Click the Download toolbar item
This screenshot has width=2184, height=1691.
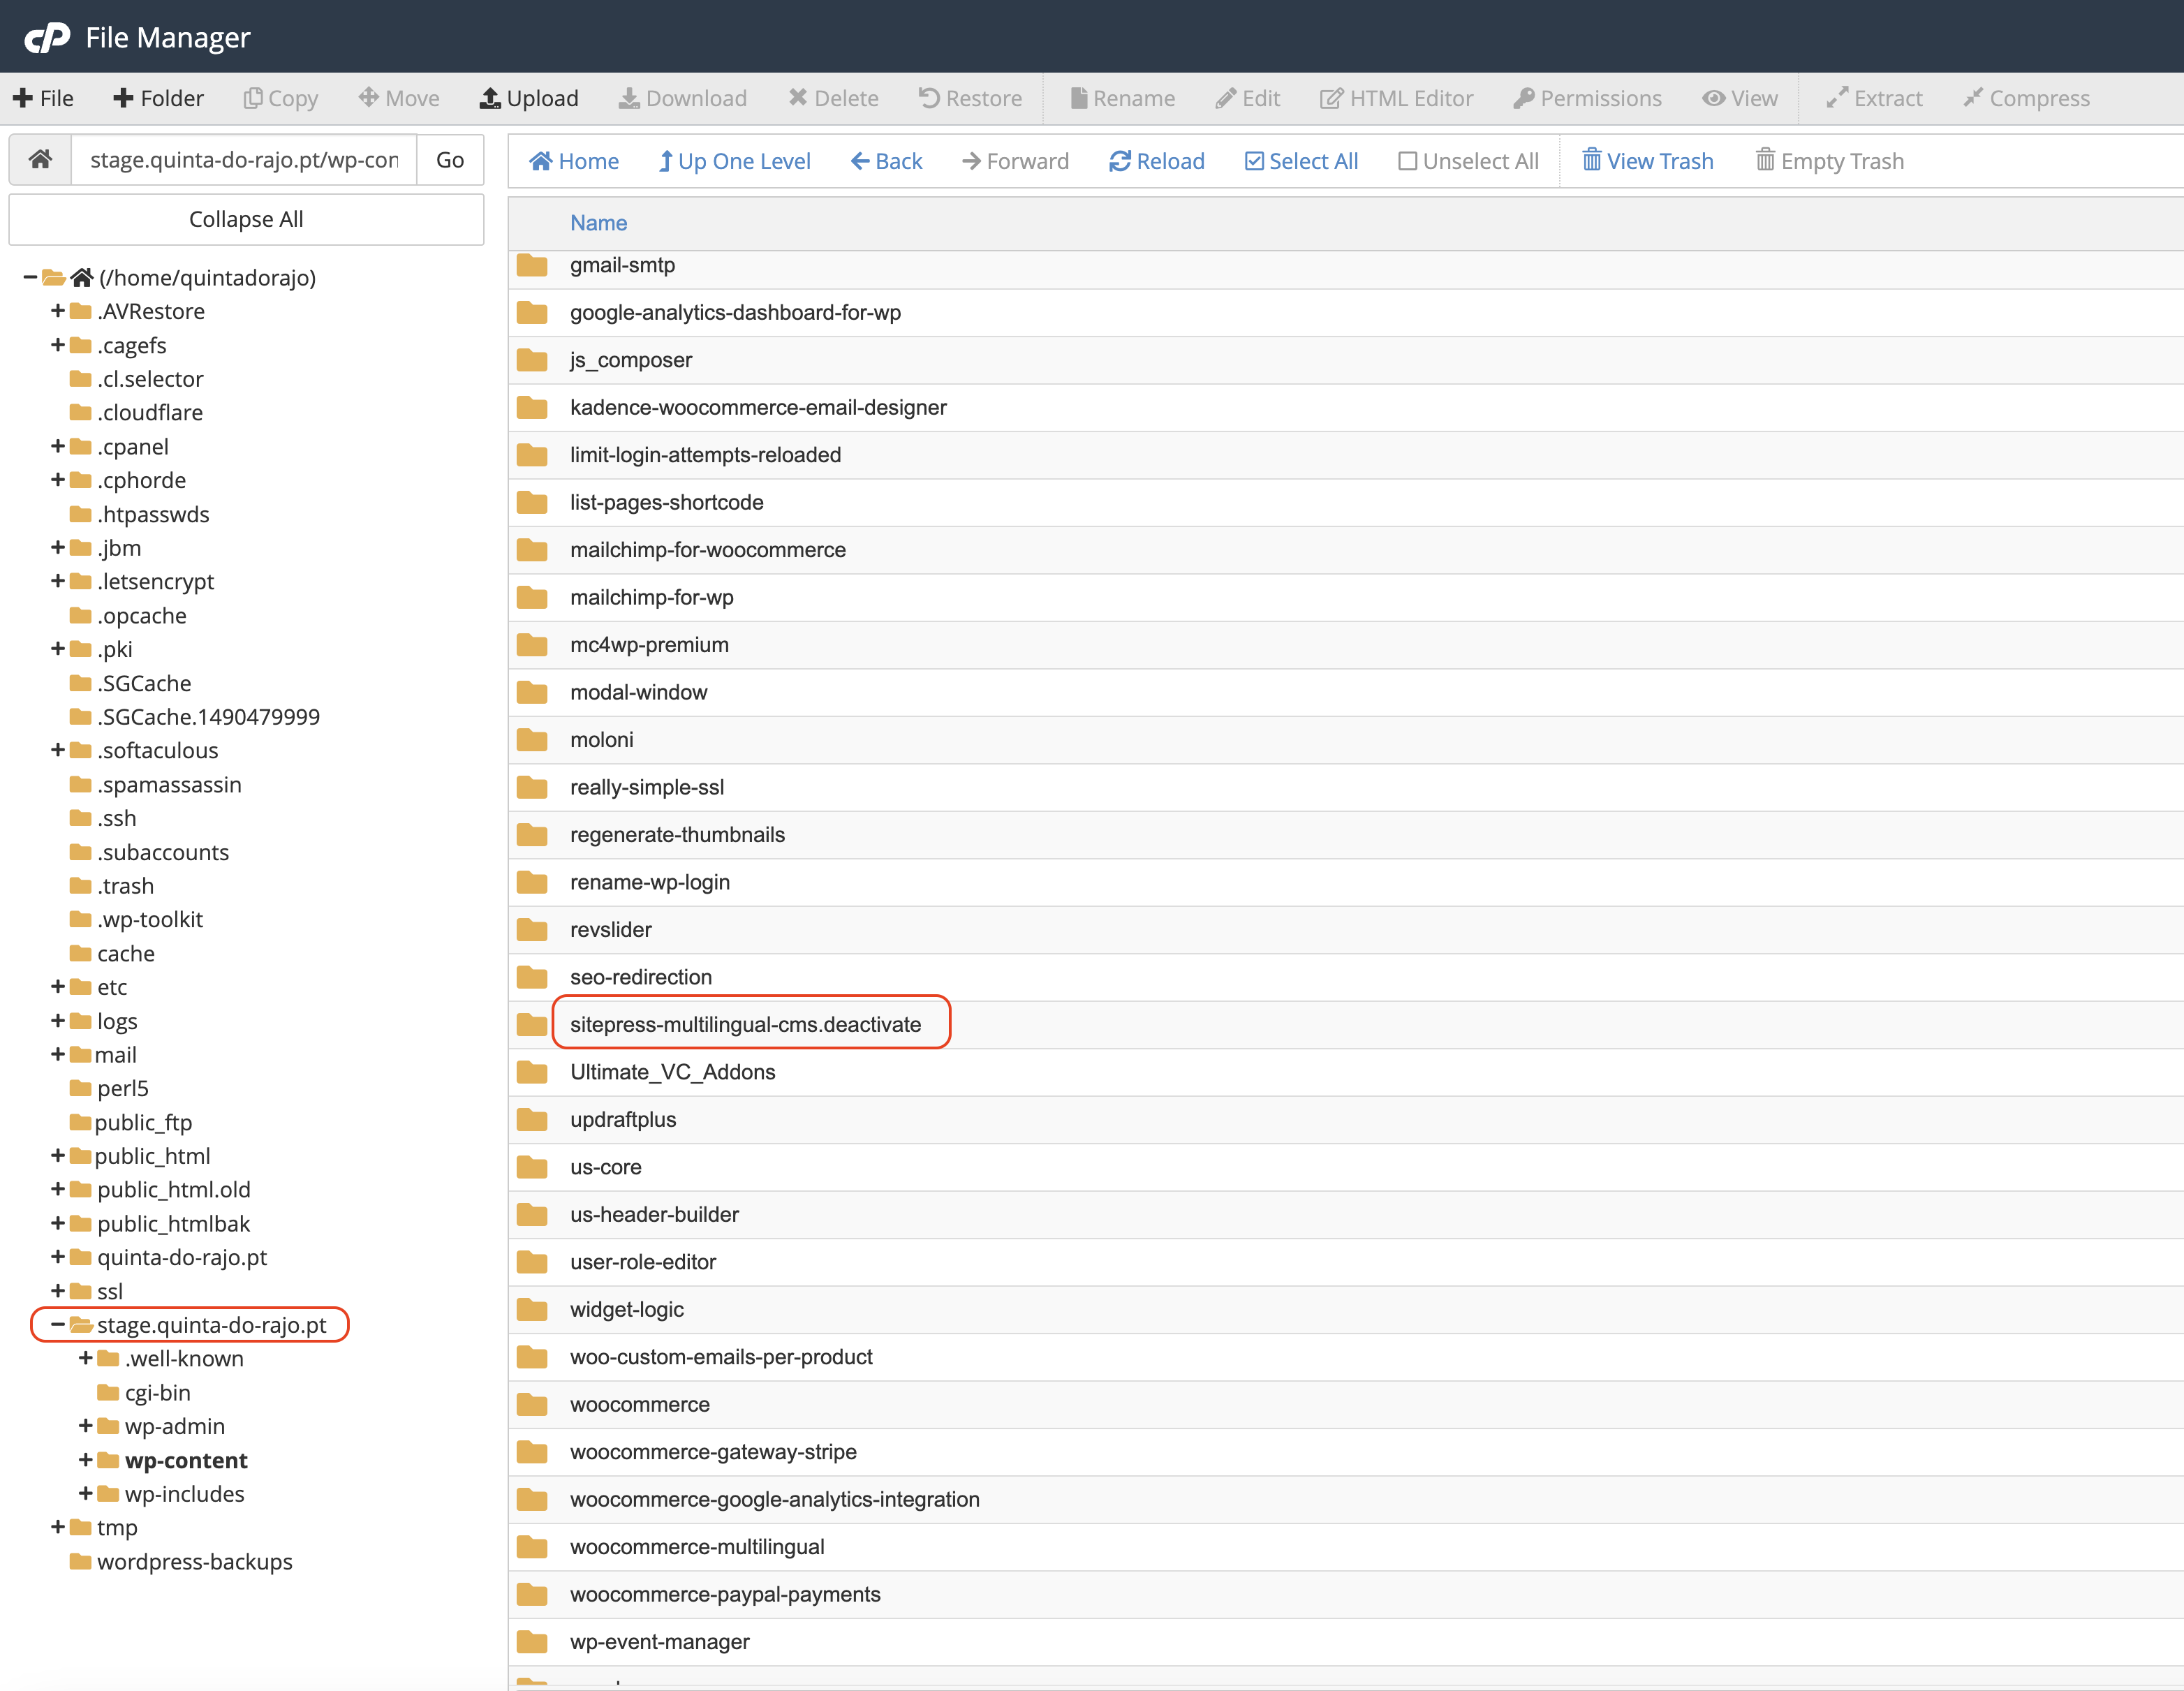pos(683,98)
